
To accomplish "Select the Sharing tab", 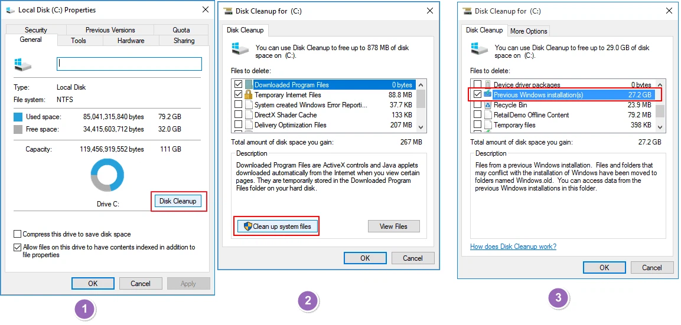I will pos(184,40).
